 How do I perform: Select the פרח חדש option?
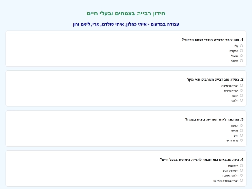tap(241, 140)
